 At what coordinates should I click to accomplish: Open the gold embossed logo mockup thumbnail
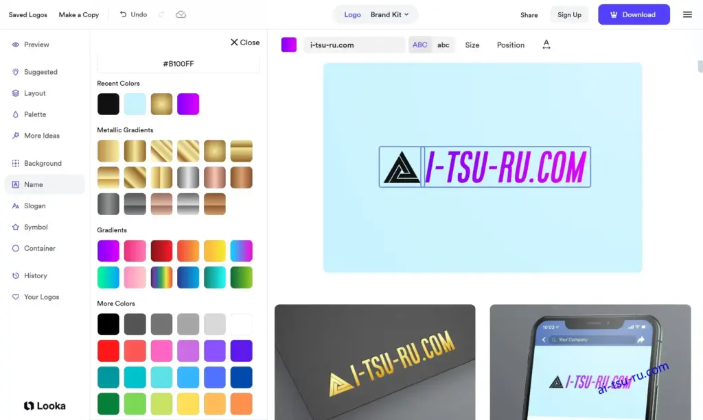click(x=375, y=362)
